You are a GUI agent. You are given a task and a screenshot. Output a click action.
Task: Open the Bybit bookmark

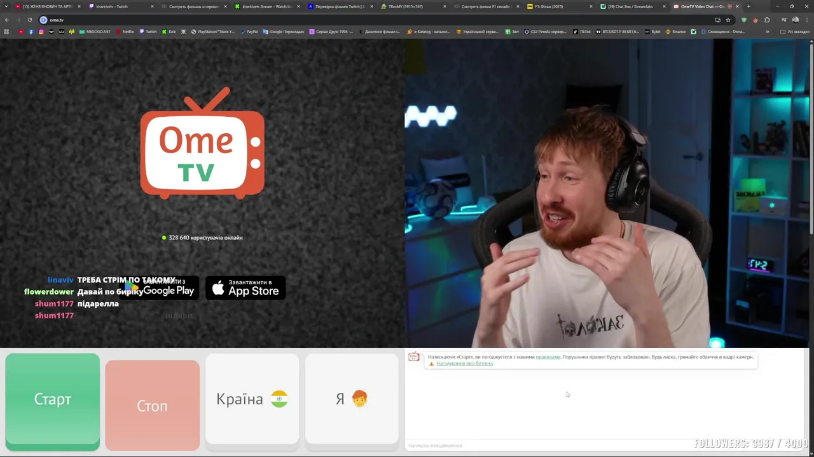(x=652, y=31)
